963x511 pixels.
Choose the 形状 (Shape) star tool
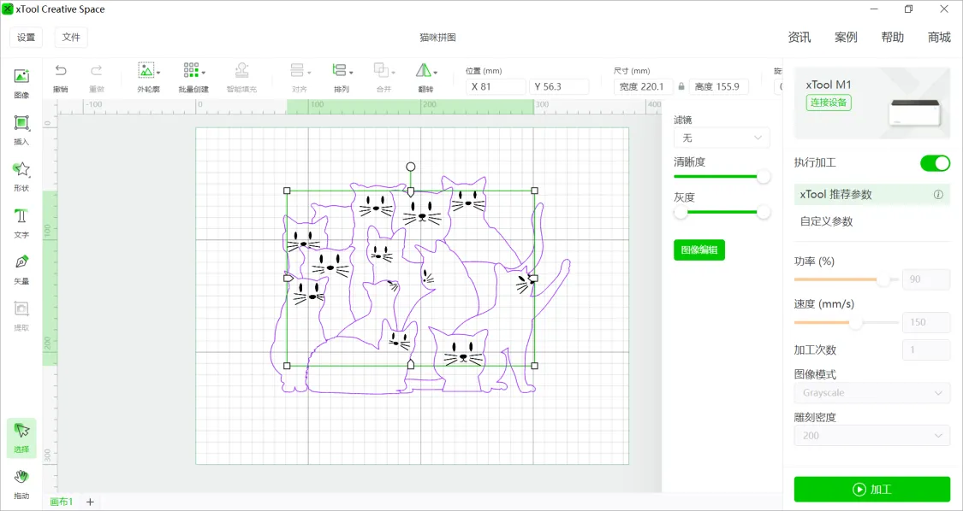coord(21,176)
